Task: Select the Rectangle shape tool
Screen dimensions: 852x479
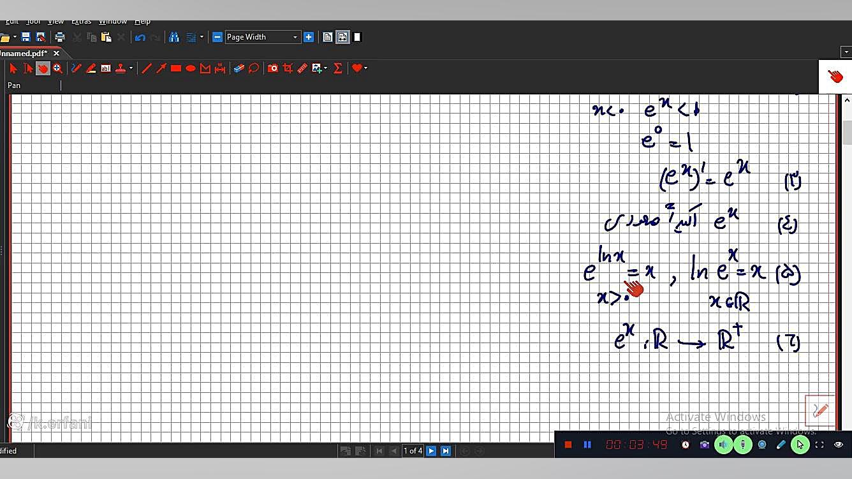Action: coord(176,68)
